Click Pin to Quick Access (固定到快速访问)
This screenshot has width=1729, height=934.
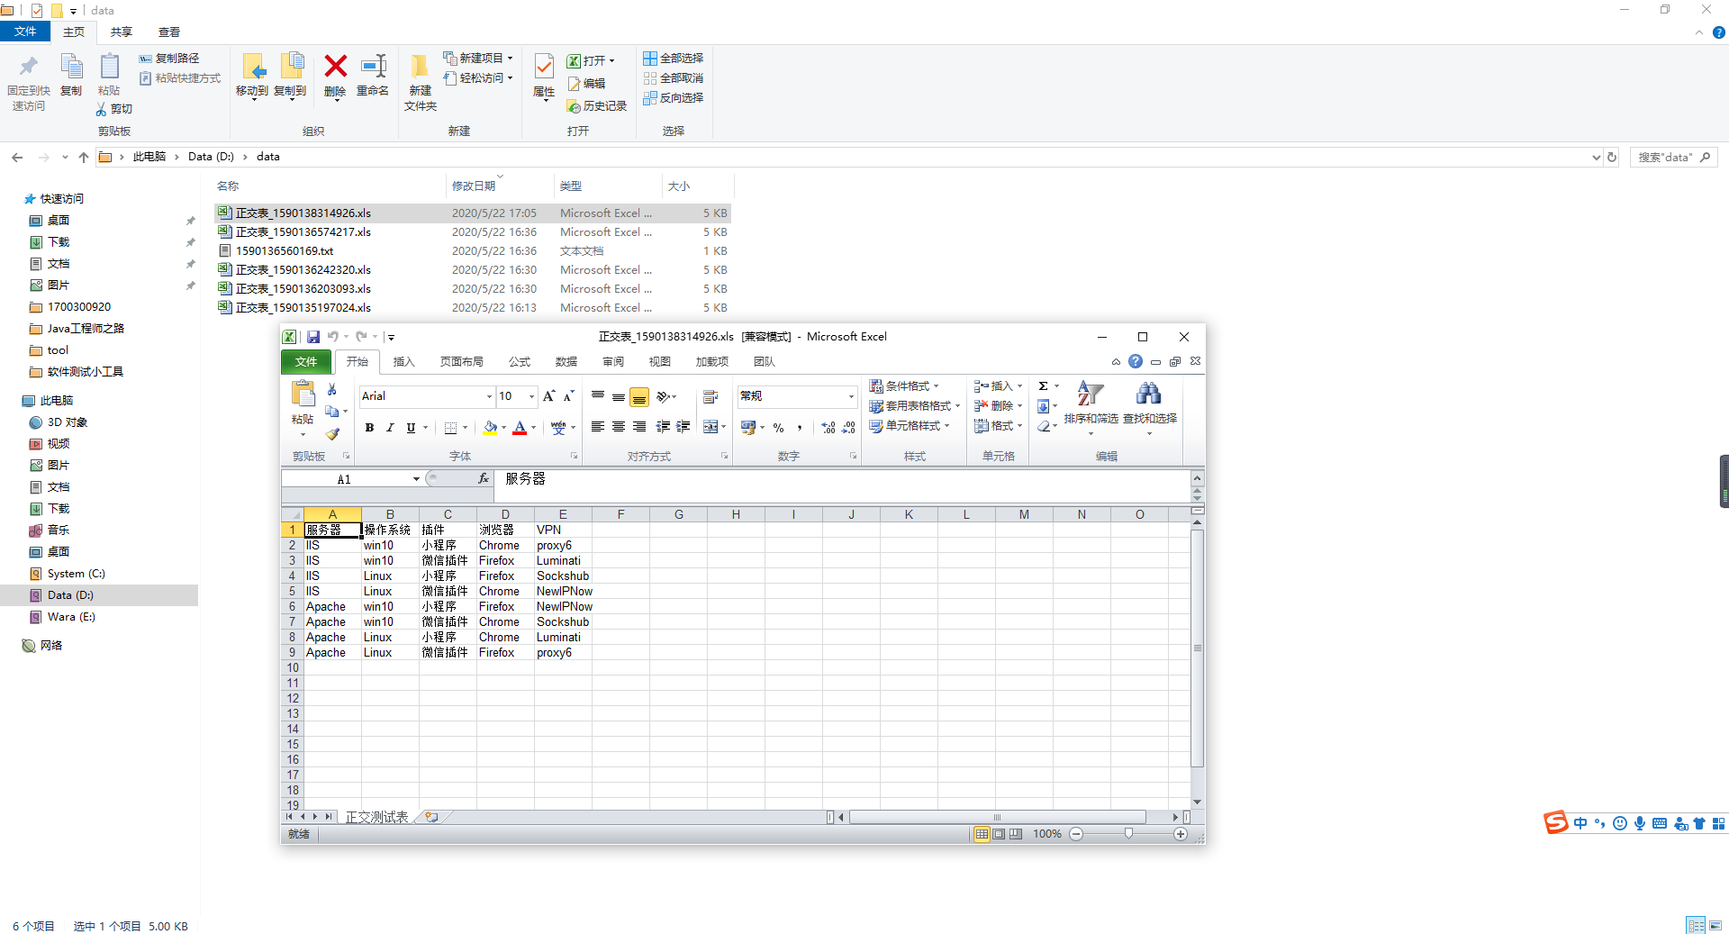[29, 83]
